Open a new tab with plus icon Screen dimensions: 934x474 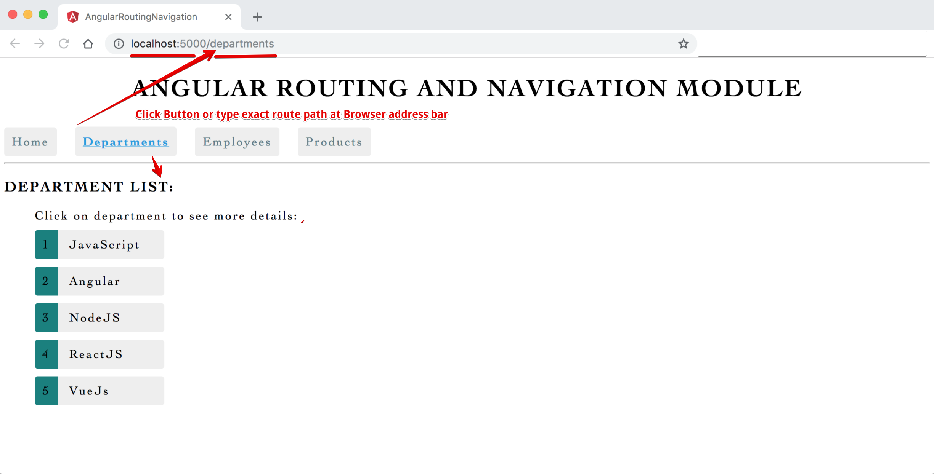point(257,17)
